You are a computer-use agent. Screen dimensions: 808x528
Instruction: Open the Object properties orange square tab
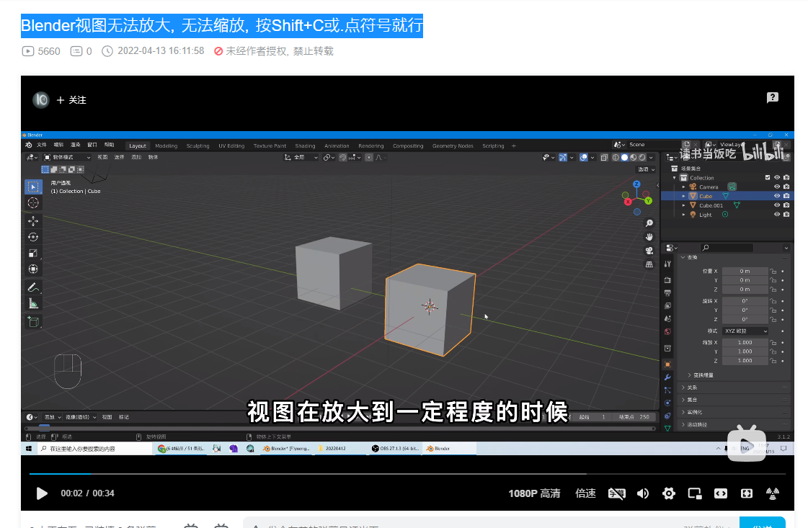pyautogui.click(x=667, y=364)
